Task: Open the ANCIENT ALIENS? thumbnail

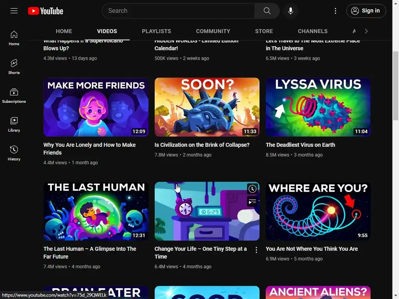Action: pyautogui.click(x=318, y=292)
